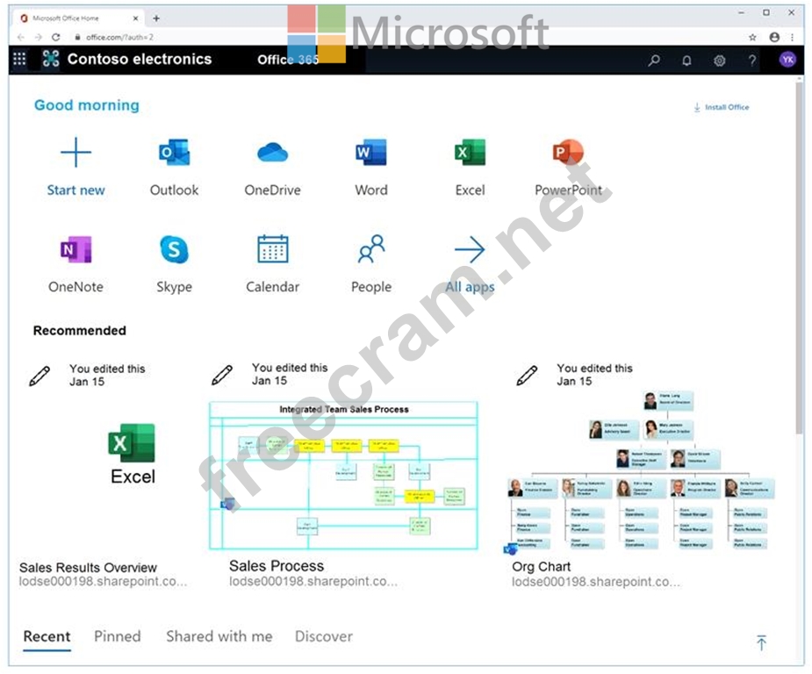Launch OneNote app

coord(76,250)
